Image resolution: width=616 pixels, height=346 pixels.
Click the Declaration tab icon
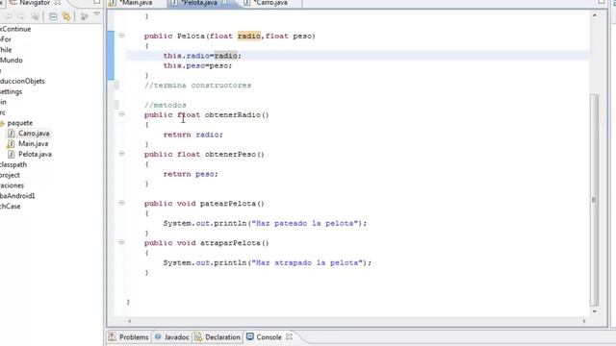pos(198,337)
